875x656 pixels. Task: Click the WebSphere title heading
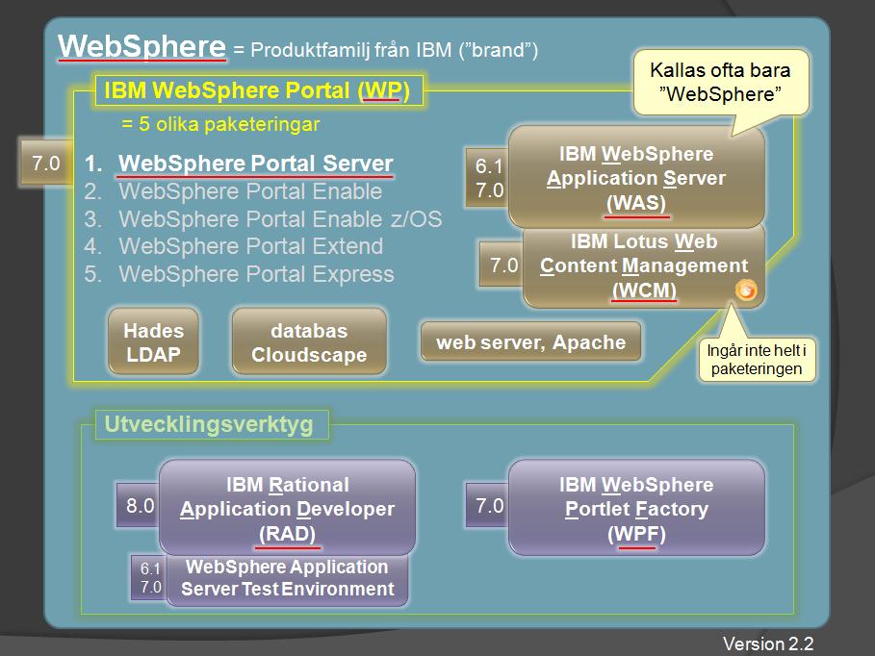(142, 46)
